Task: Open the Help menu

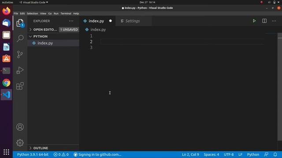Action: pos(76,14)
